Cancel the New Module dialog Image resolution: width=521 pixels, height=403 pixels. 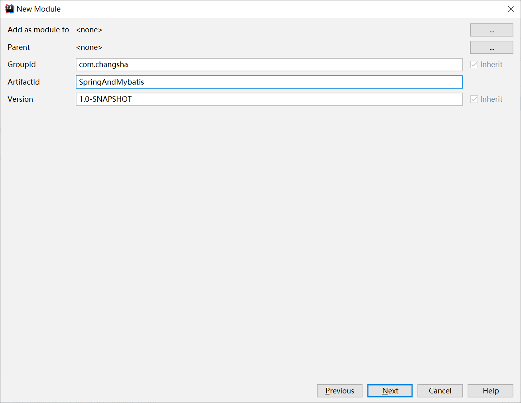(440, 391)
